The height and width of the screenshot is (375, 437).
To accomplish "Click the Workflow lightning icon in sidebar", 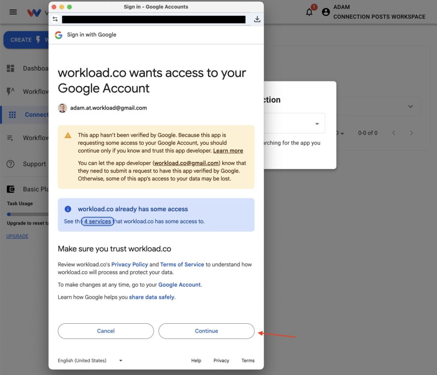I will (10, 92).
